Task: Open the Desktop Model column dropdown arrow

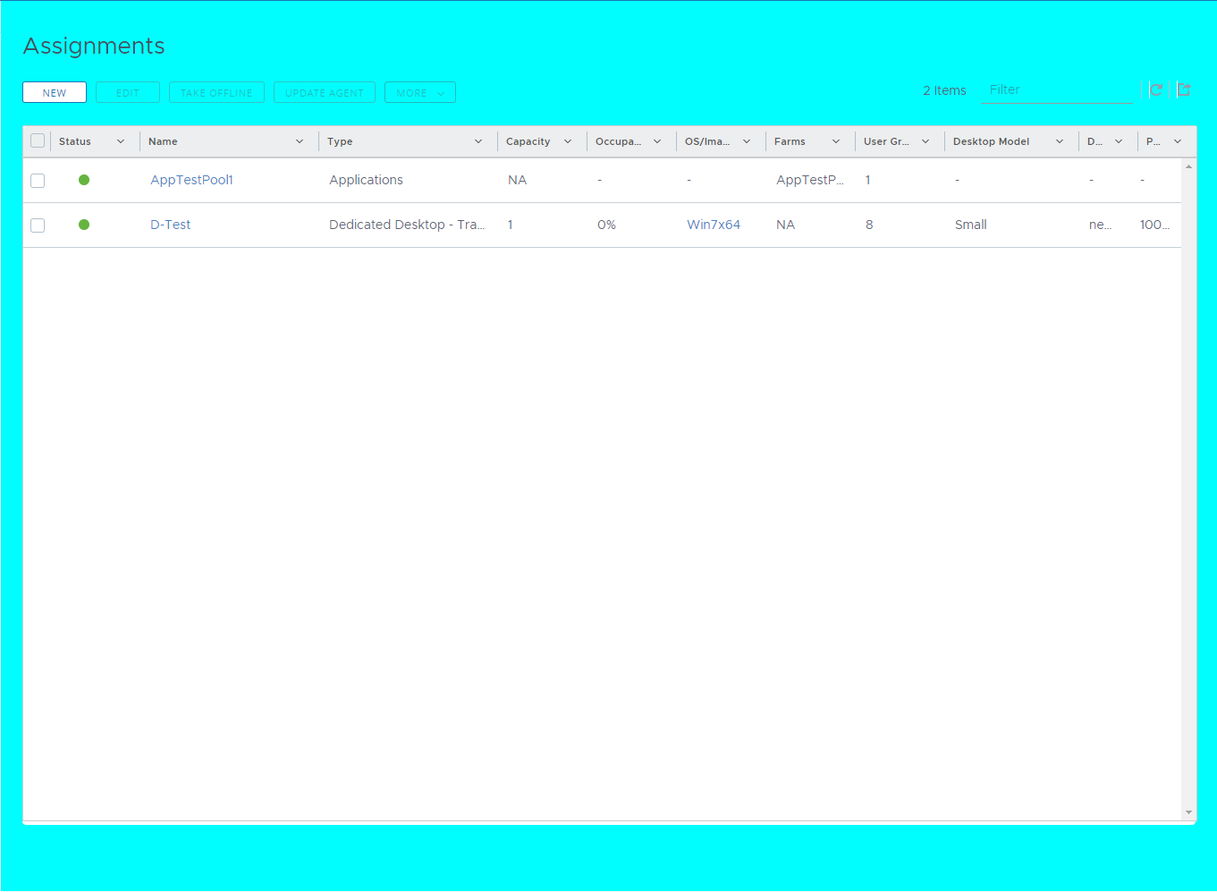Action: [1060, 141]
